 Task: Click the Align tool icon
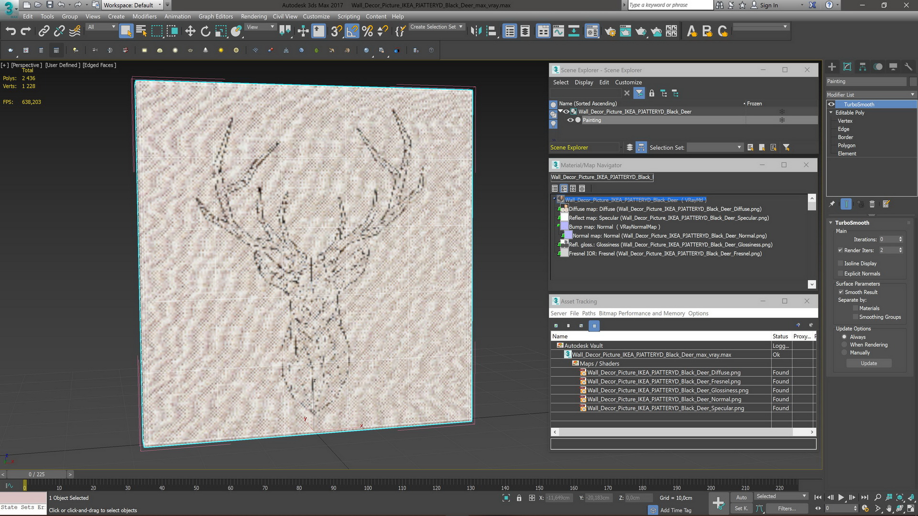pos(492,32)
